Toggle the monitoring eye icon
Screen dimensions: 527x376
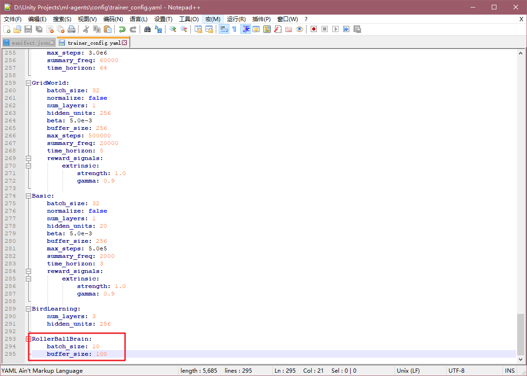(x=299, y=29)
